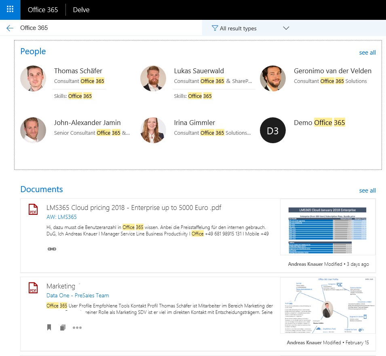Open Delve from the top navigation bar
Image resolution: width=386 pixels, height=356 pixels.
click(81, 10)
